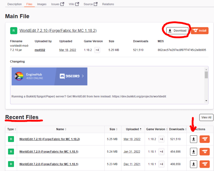Click the 454,696 downloads cell
Viewport: 214px width, 171px height.
pyautogui.click(x=175, y=152)
